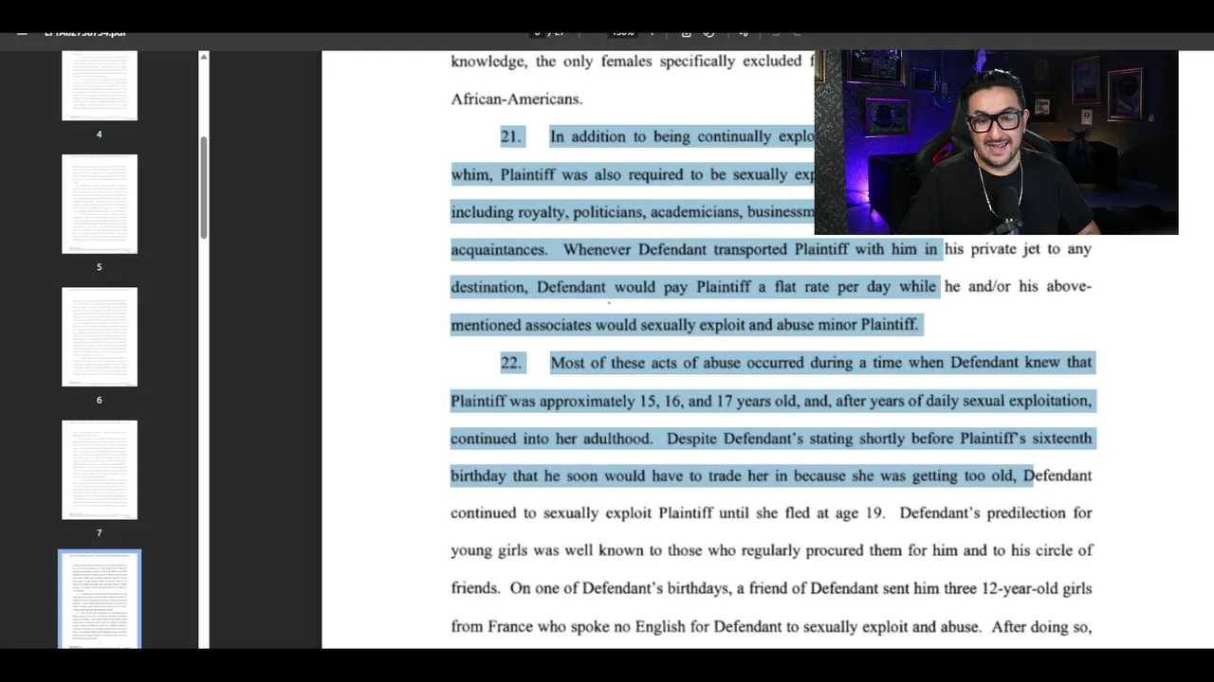Click line starting "acquaintances. Whenever Defendant"
Viewport: 1214px width, 682px height.
(771, 249)
